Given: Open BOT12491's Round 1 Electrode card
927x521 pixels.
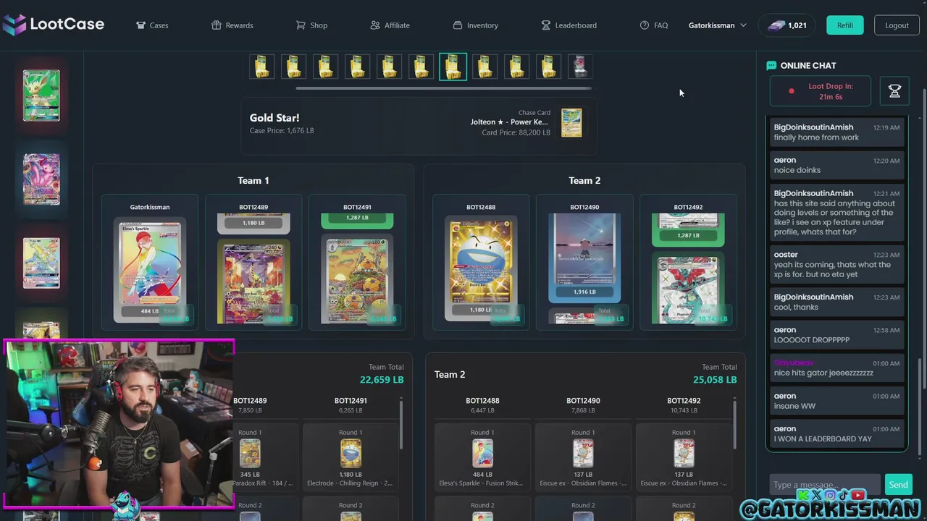Looking at the screenshot, I should (x=351, y=454).
